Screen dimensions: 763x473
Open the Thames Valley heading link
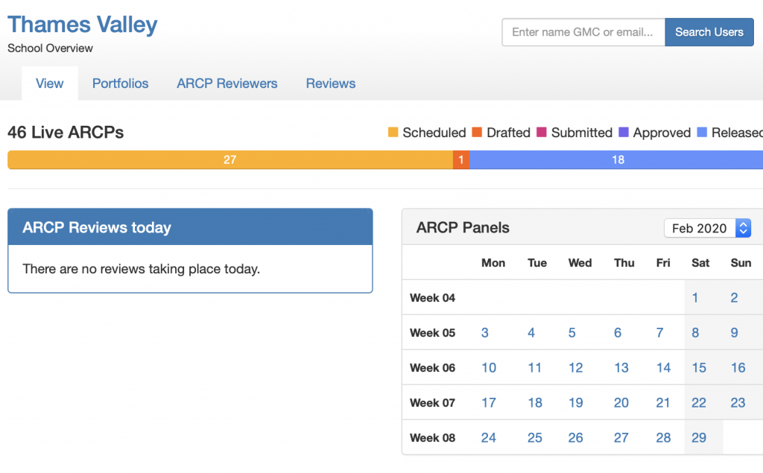tap(82, 25)
